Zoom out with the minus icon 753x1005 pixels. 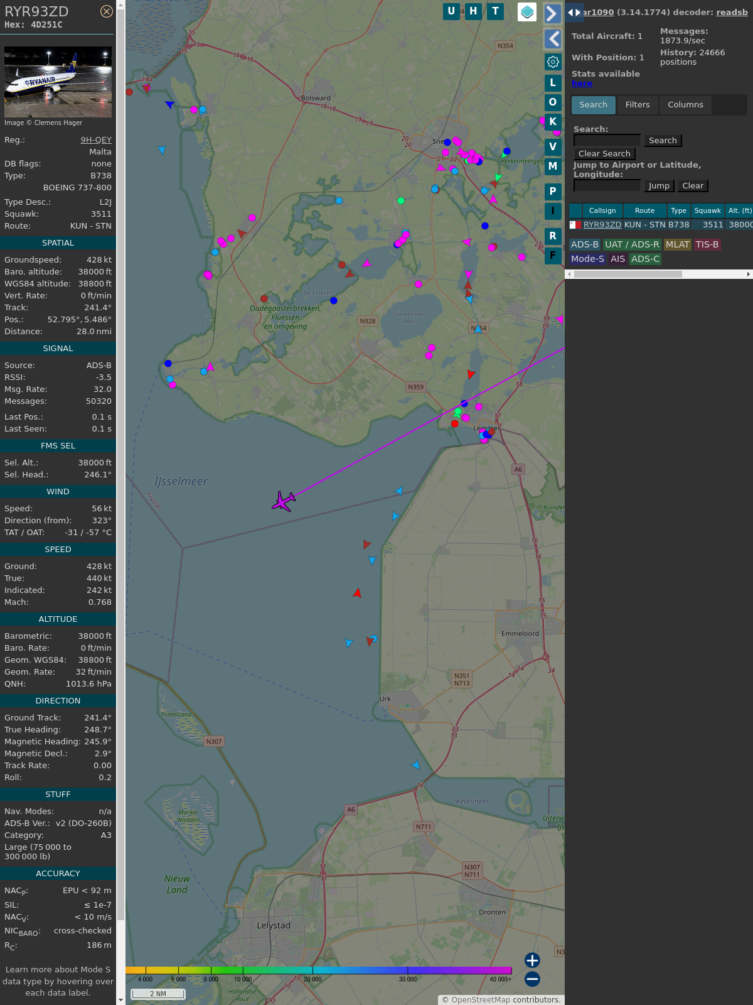click(x=532, y=979)
